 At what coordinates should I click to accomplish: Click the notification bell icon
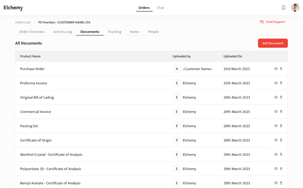[283, 8]
